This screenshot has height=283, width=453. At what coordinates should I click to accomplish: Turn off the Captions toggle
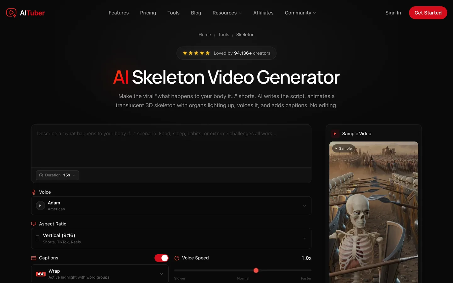click(x=161, y=258)
